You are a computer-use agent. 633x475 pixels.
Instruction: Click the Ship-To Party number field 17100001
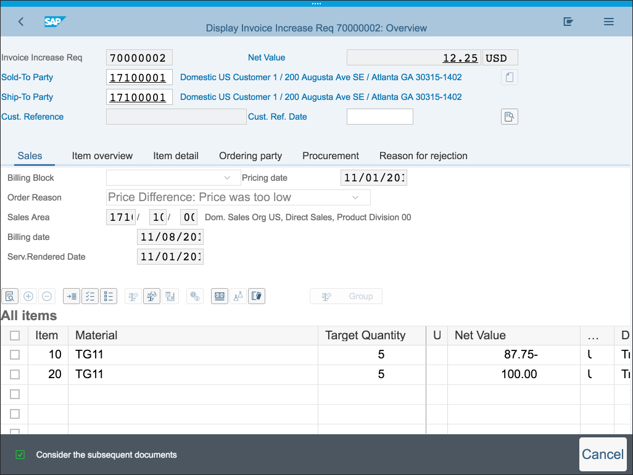[x=139, y=97]
